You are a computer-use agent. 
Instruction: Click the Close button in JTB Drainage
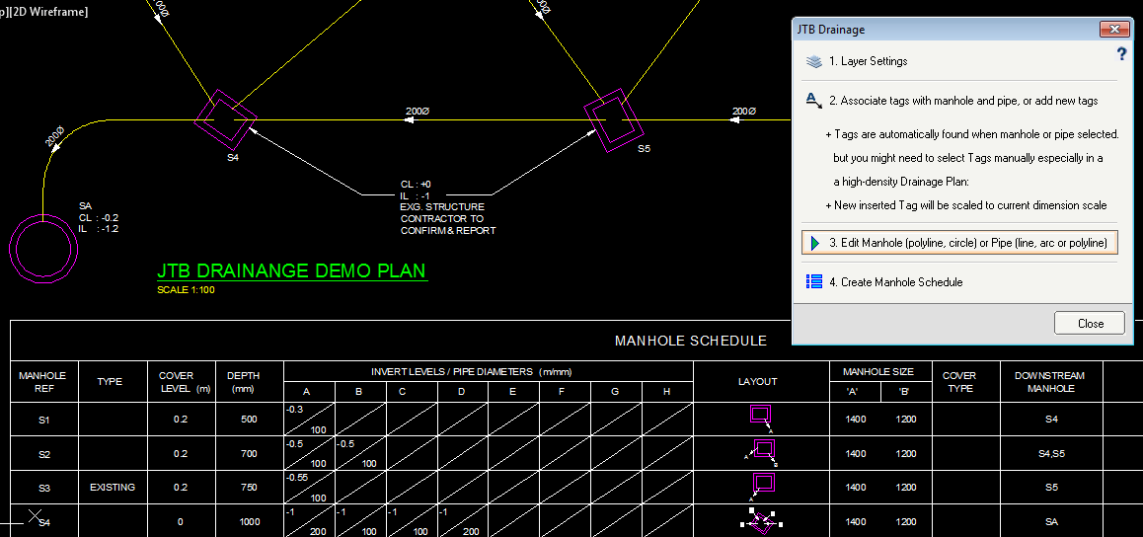pyautogui.click(x=1090, y=323)
